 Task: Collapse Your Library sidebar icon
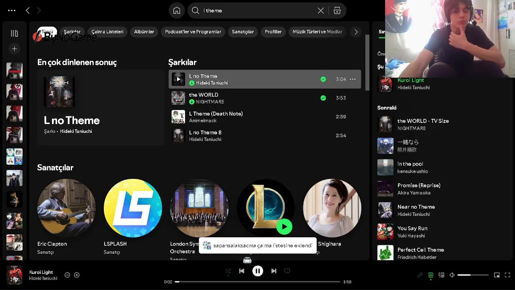click(x=14, y=33)
